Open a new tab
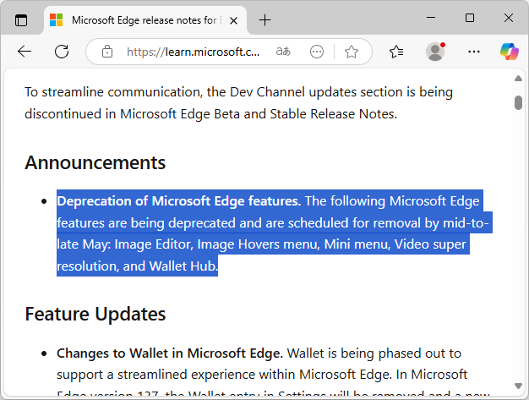 click(265, 19)
